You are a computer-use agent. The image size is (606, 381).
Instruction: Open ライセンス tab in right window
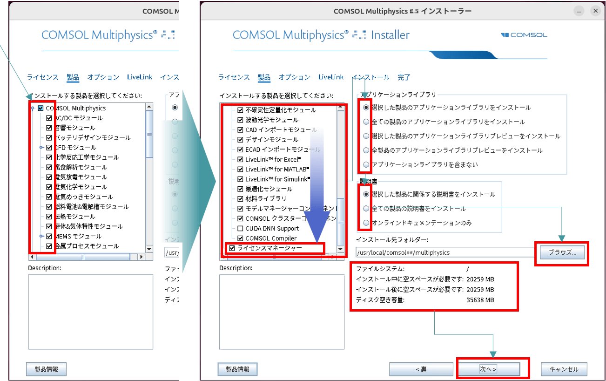[234, 77]
